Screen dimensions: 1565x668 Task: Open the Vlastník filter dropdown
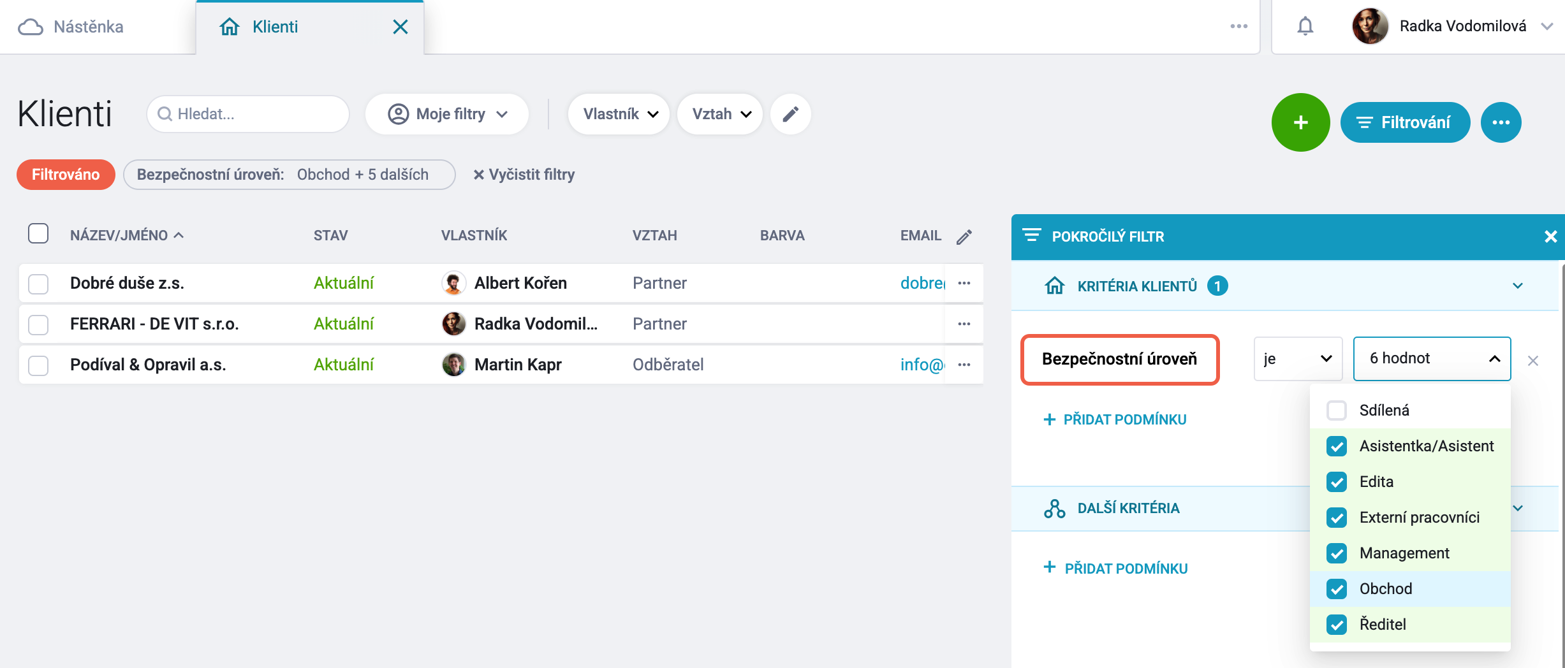point(619,114)
